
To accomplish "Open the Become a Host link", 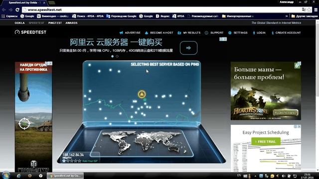I will [161, 33].
